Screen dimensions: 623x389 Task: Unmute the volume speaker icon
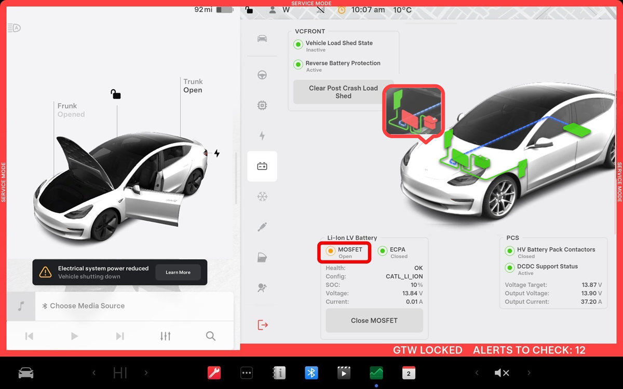502,373
